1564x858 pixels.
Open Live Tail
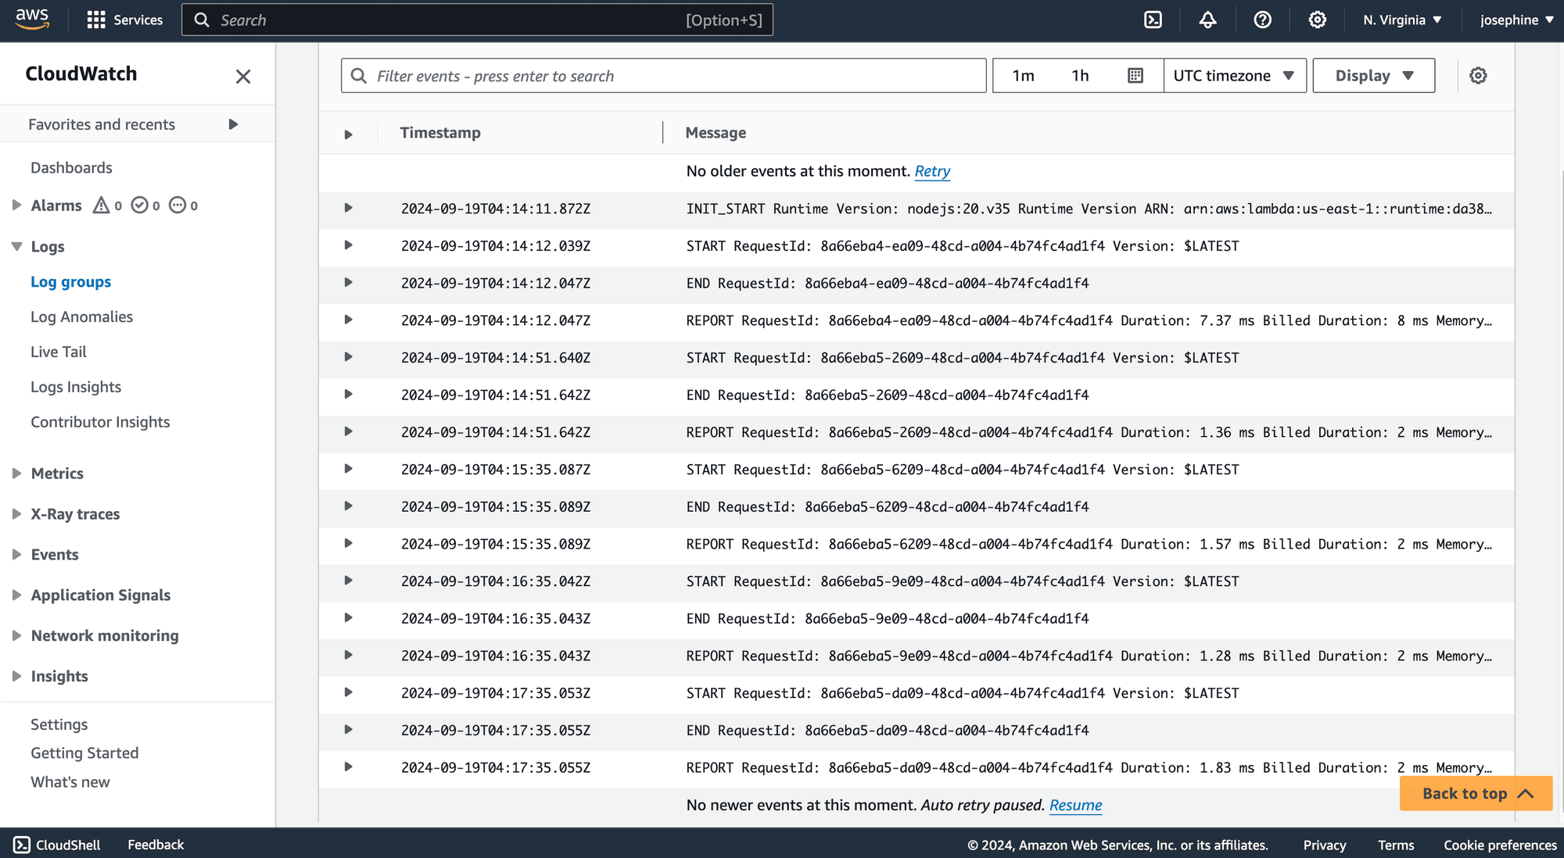pos(59,352)
